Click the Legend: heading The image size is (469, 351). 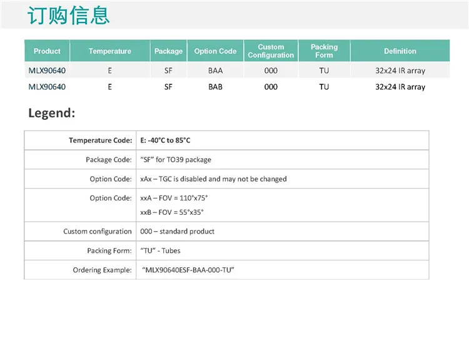pos(52,113)
